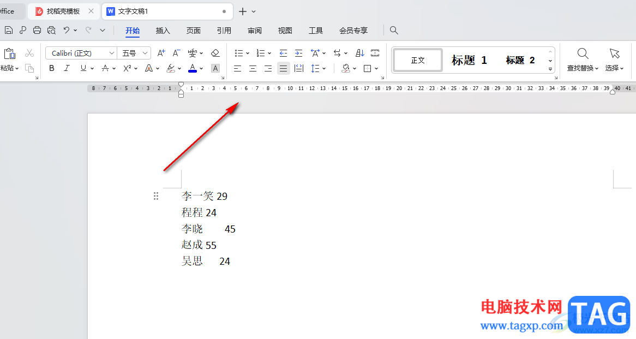The width and height of the screenshot is (636, 339).
Task: Click the paragraph shading paint bucket icon
Action: pos(346,69)
